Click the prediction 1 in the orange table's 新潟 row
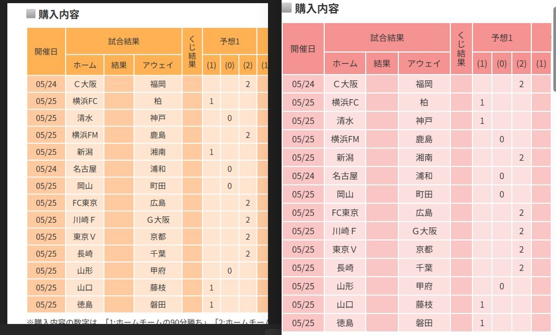 point(211,152)
